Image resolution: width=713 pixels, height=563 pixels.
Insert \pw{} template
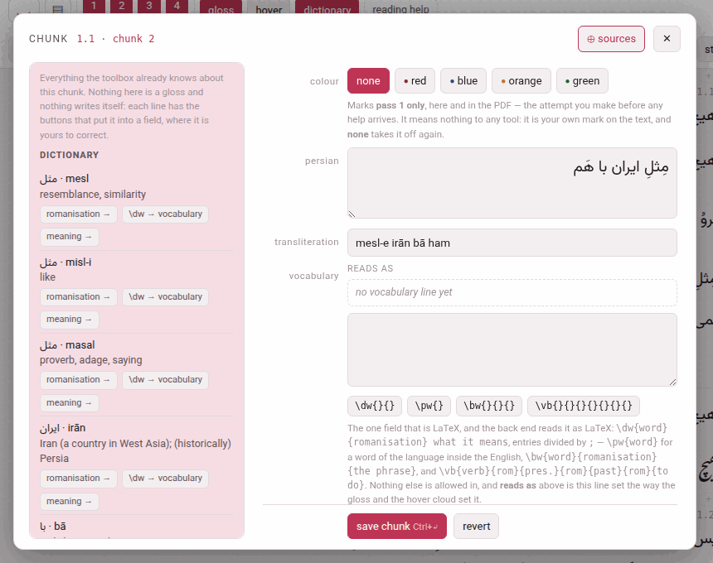(429, 406)
